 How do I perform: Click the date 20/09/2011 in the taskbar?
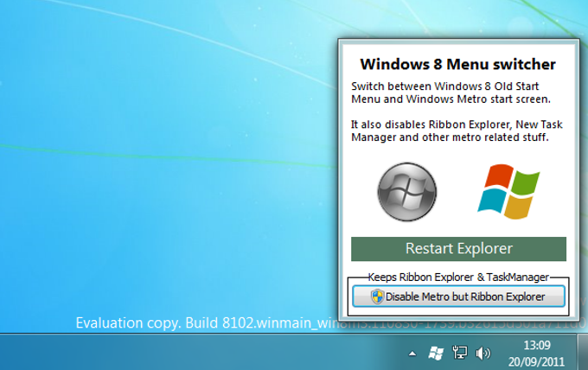click(x=537, y=361)
